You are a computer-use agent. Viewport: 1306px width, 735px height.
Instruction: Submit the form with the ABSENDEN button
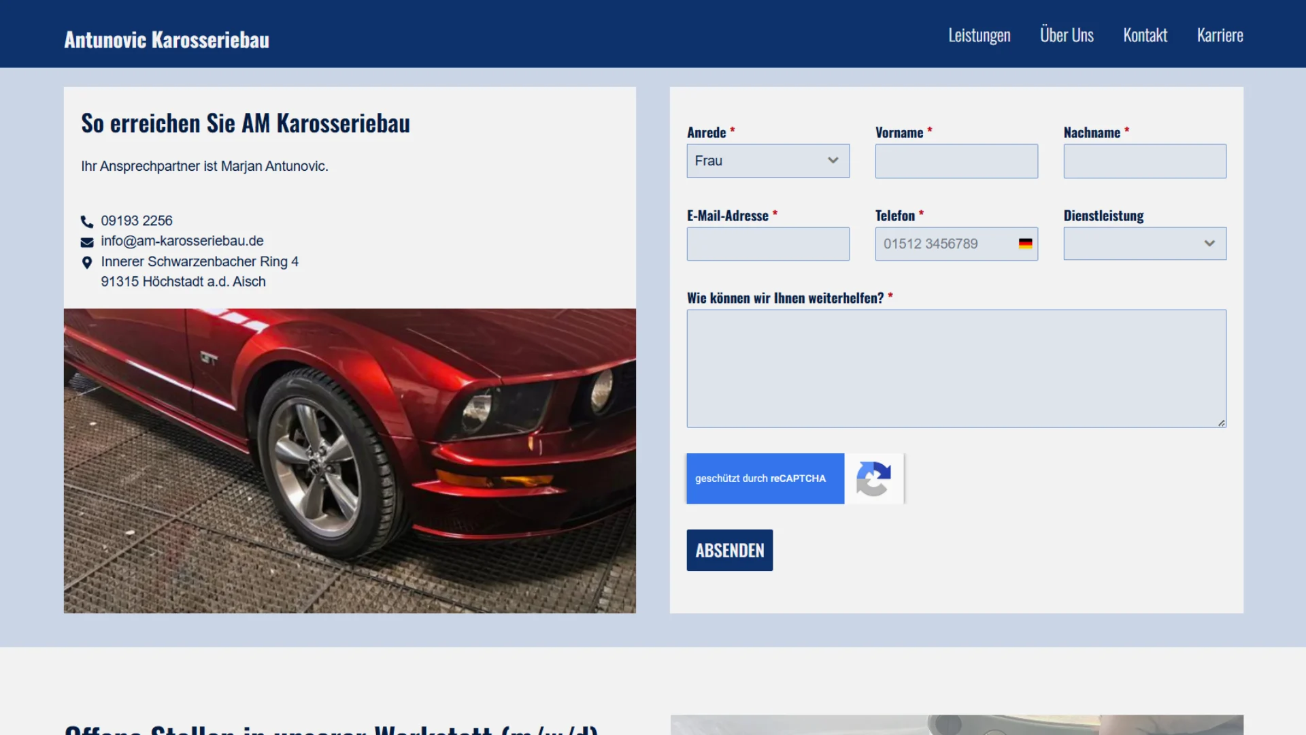pyautogui.click(x=729, y=550)
